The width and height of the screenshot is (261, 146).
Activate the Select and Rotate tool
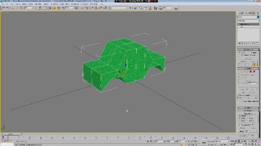[x=59, y=8]
